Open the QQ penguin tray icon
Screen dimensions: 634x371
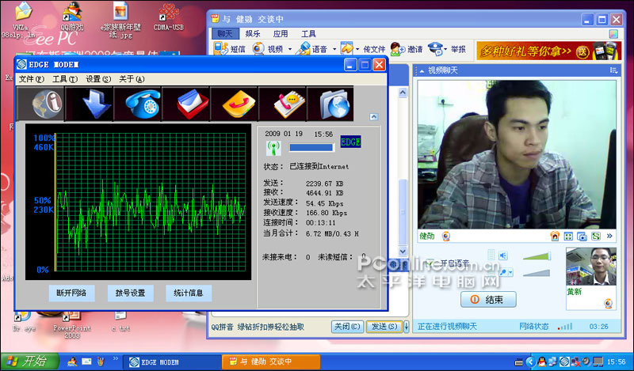[542, 362]
